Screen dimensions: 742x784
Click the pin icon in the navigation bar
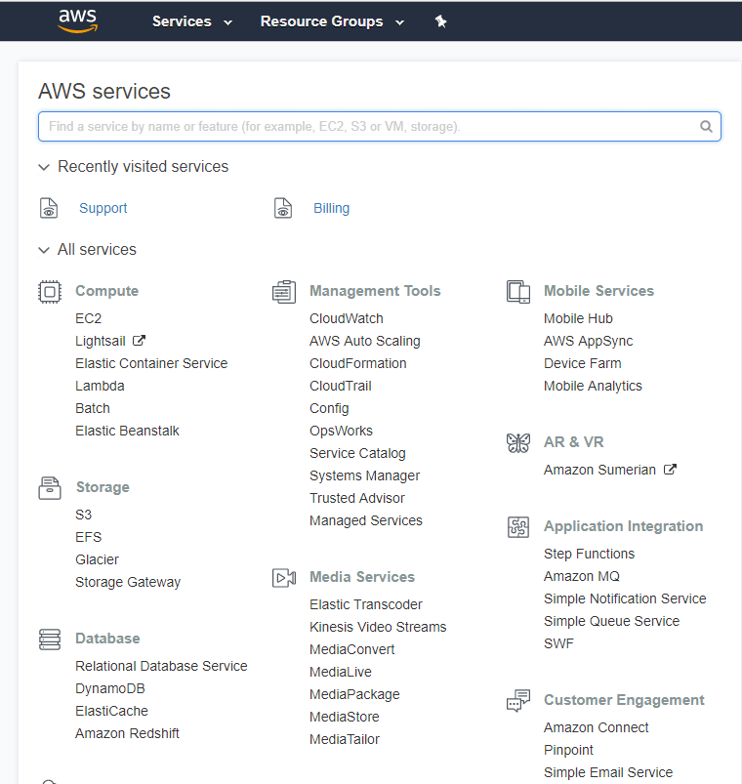point(440,21)
